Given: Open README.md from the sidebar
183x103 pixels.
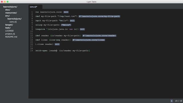Looking at the screenshot, I should click(11, 37).
